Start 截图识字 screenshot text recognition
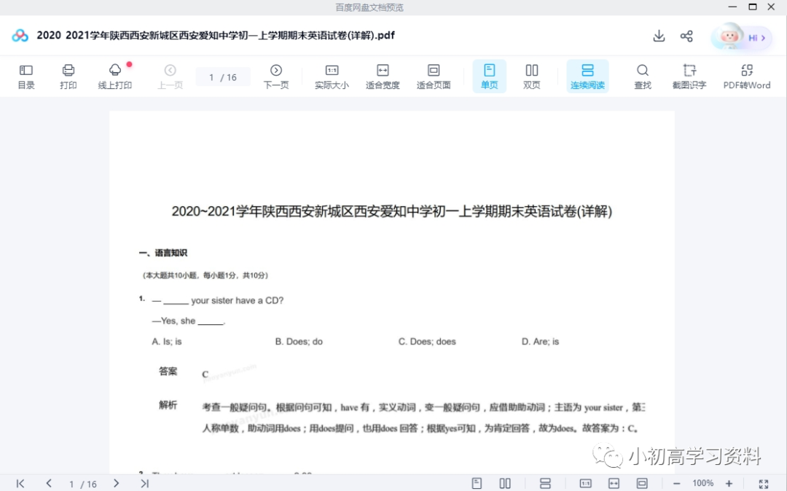787x491 pixels. point(689,76)
